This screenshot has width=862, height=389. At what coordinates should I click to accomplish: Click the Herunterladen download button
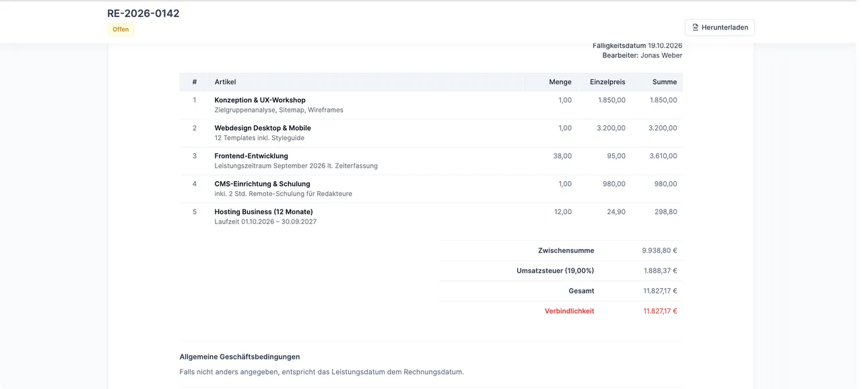(719, 28)
